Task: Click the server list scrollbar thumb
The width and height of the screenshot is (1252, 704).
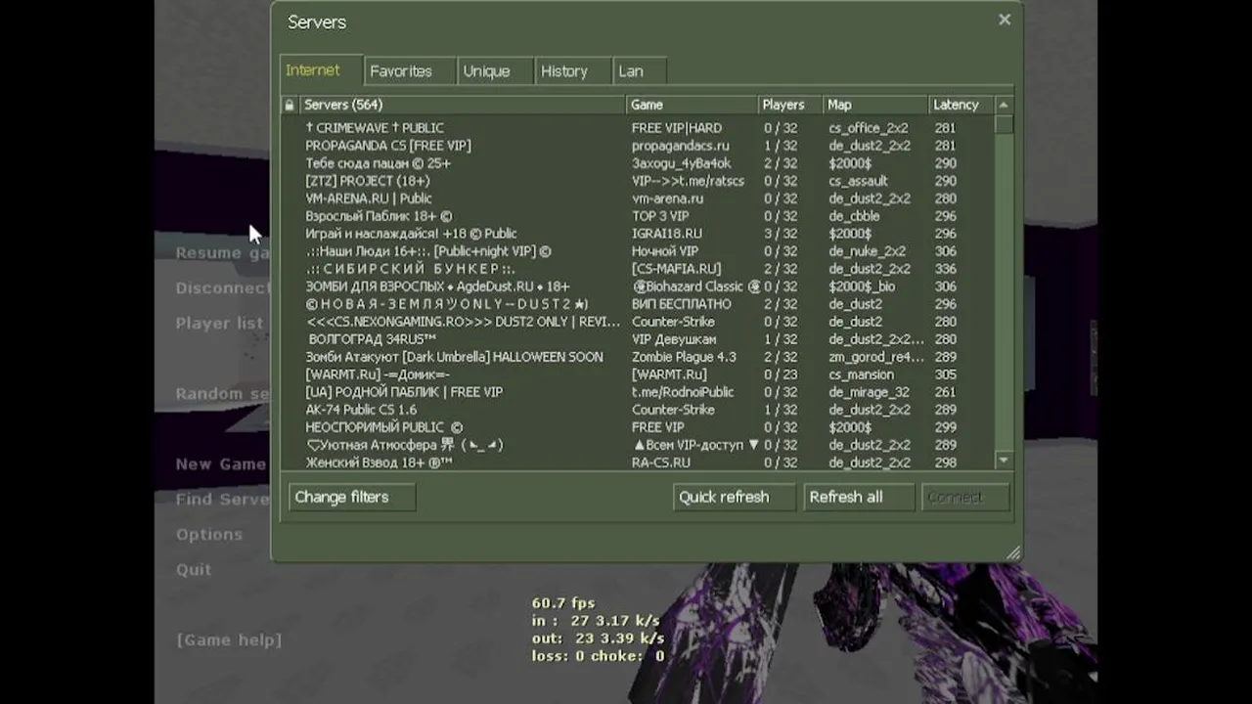Action: [x=1004, y=124]
